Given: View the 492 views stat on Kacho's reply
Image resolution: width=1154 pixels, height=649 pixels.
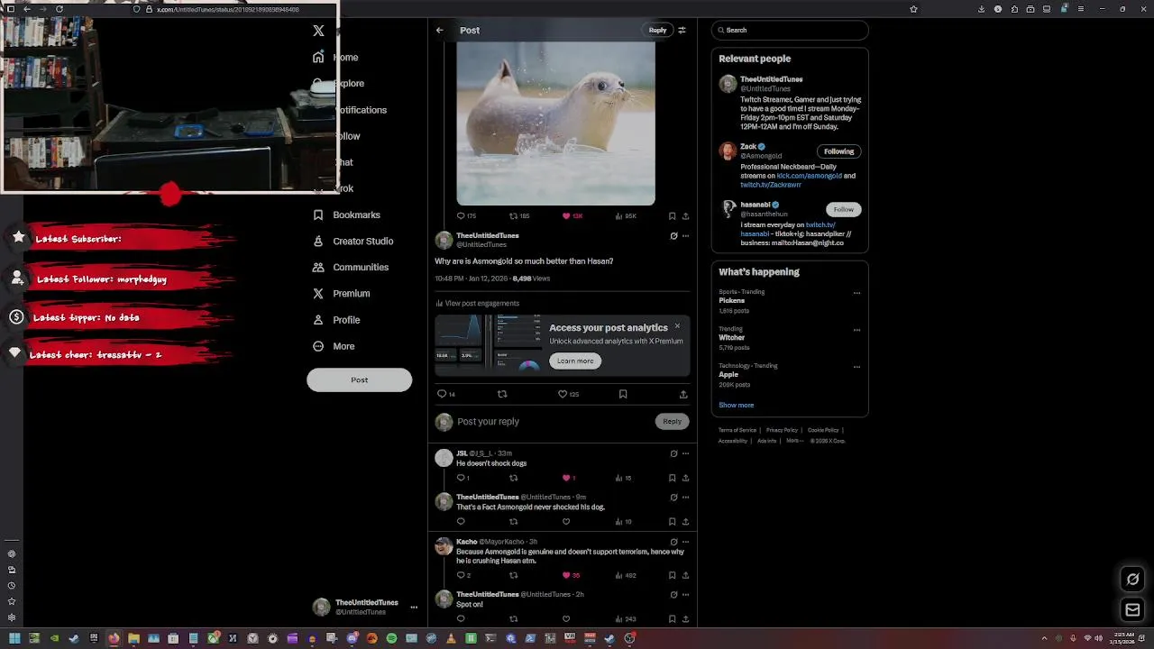Looking at the screenshot, I should pyautogui.click(x=627, y=575).
